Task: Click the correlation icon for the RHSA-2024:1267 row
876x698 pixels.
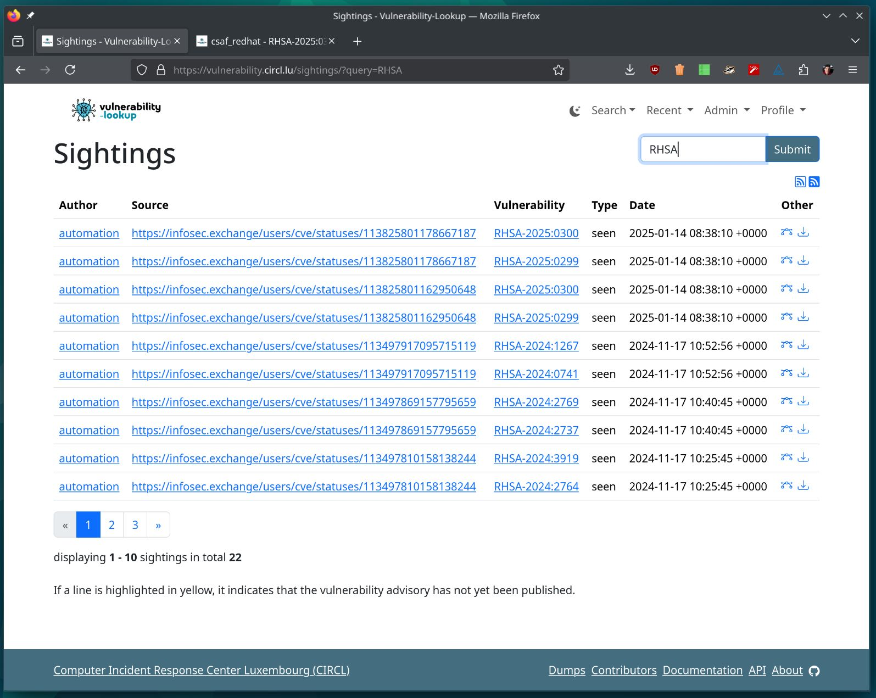Action: tap(786, 345)
